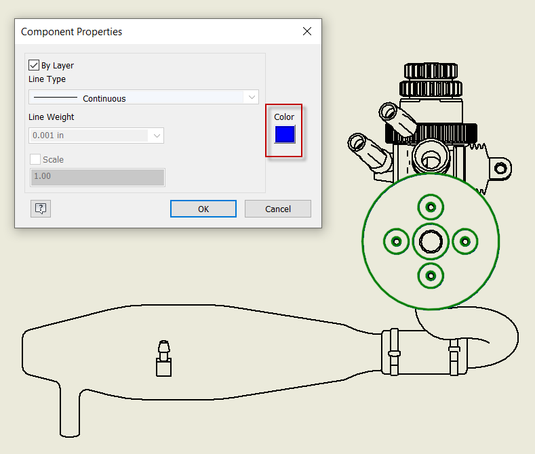535x454 pixels.
Task: Close the Component Properties dialog
Action: (307, 31)
